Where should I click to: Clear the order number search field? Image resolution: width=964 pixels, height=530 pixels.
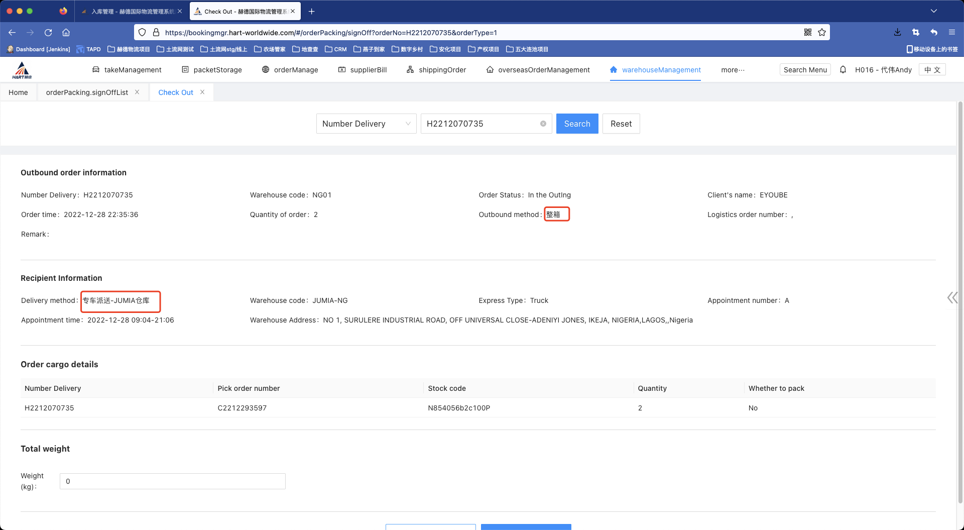(x=543, y=124)
